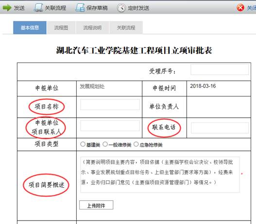
Task: Click 保存草稿 label in toolbar
Action: click(97, 8)
